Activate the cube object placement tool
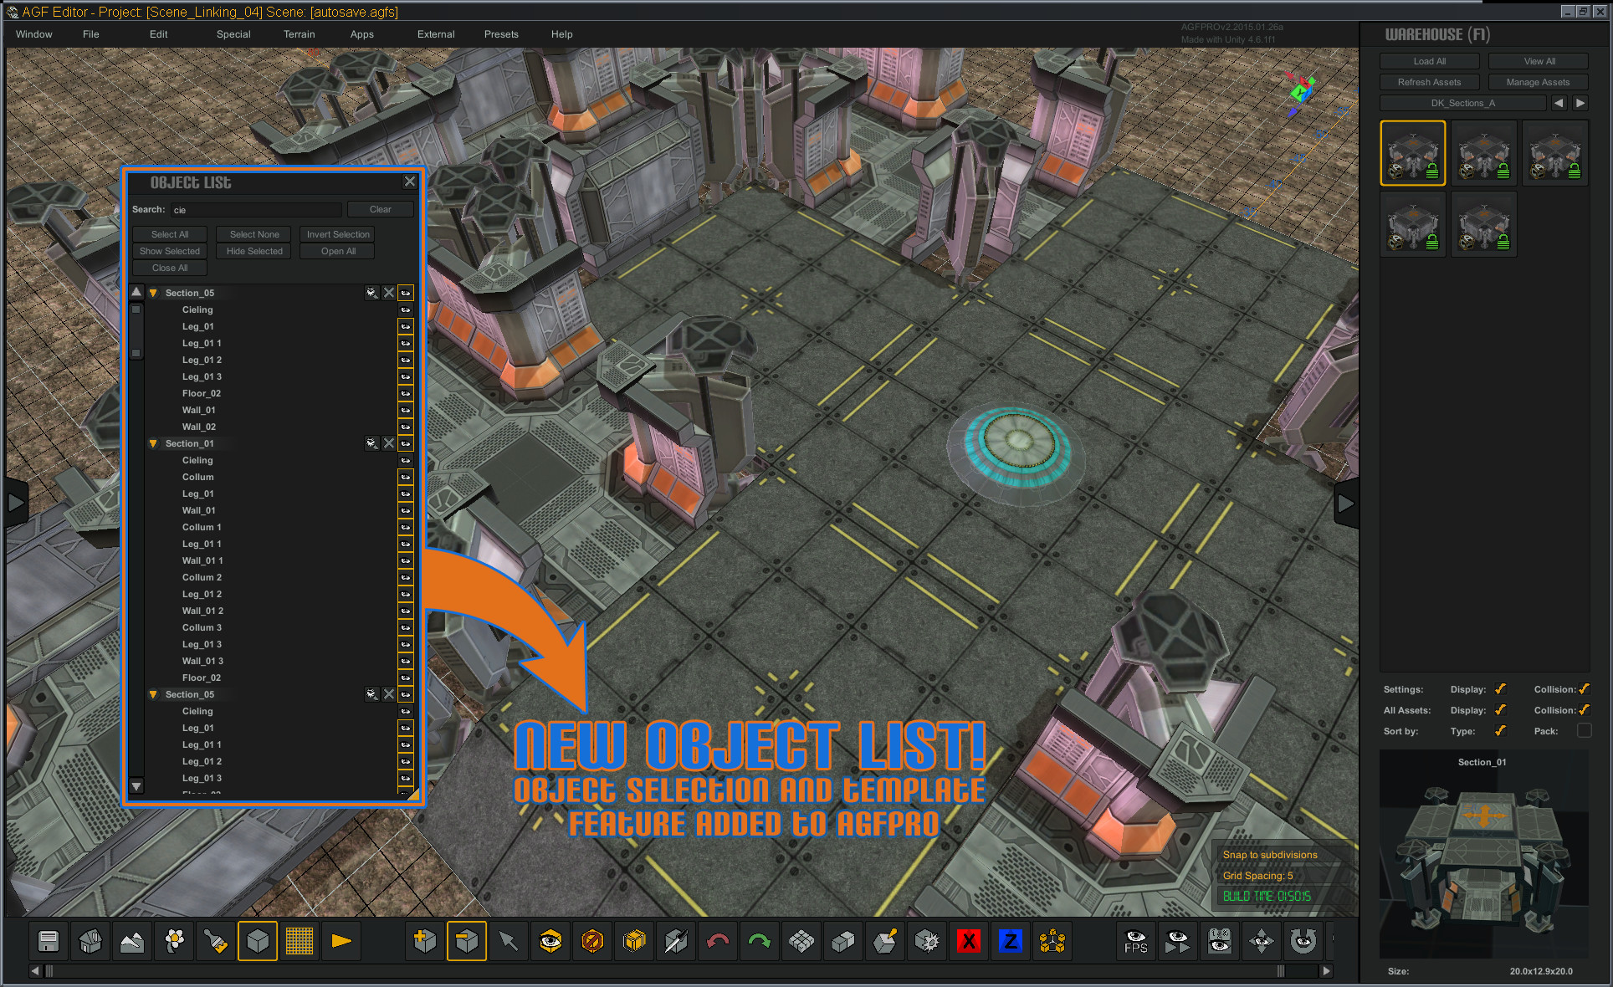The width and height of the screenshot is (1613, 987). coord(257,941)
